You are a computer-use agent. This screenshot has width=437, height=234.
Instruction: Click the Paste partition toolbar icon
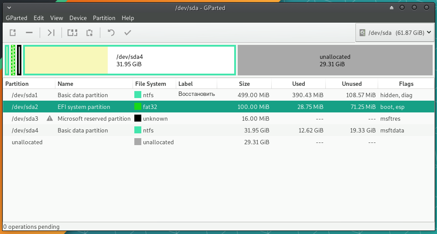pyautogui.click(x=89, y=33)
